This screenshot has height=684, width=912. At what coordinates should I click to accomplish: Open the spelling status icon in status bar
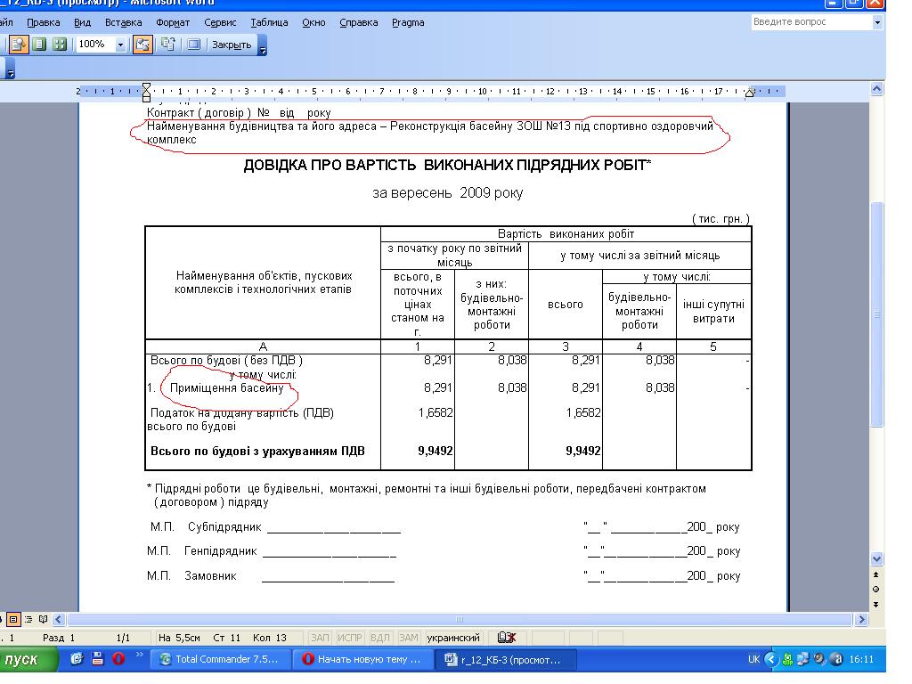click(x=508, y=638)
